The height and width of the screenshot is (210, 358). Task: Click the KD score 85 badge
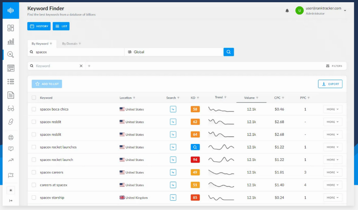coord(195,198)
